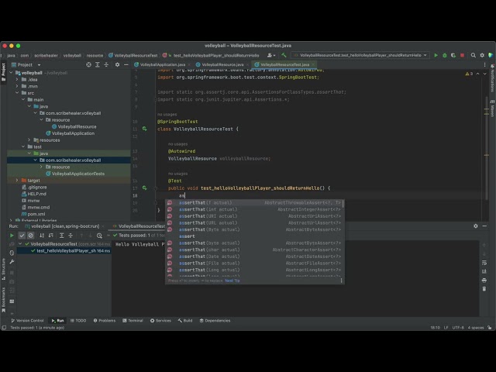Run with coverage icon in toolbar

click(x=453, y=55)
